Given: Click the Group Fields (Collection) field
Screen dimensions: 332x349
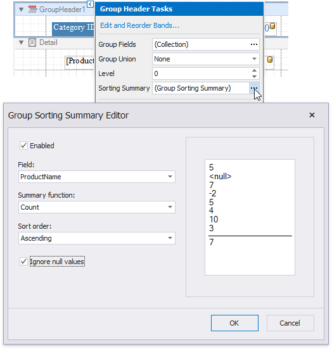Looking at the screenshot, I should coord(206,44).
